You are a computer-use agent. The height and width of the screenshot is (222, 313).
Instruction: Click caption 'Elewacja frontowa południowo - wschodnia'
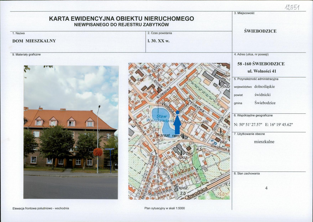coord(41,208)
